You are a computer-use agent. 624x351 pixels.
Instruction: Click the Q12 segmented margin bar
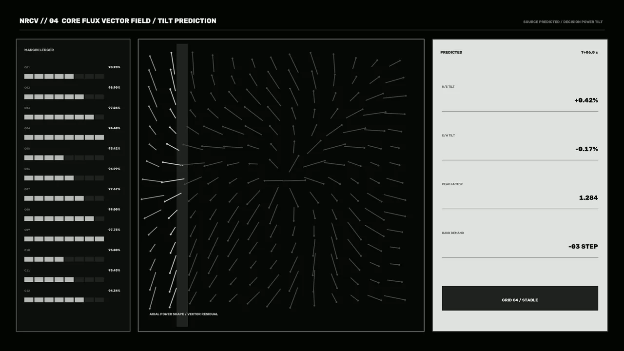click(64, 300)
